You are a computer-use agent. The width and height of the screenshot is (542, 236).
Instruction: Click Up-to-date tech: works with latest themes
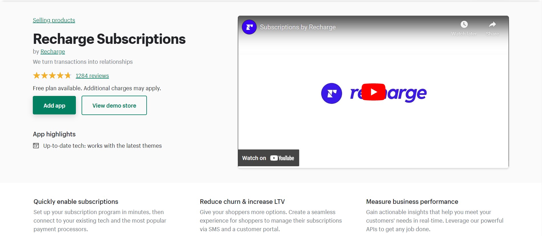click(x=102, y=146)
